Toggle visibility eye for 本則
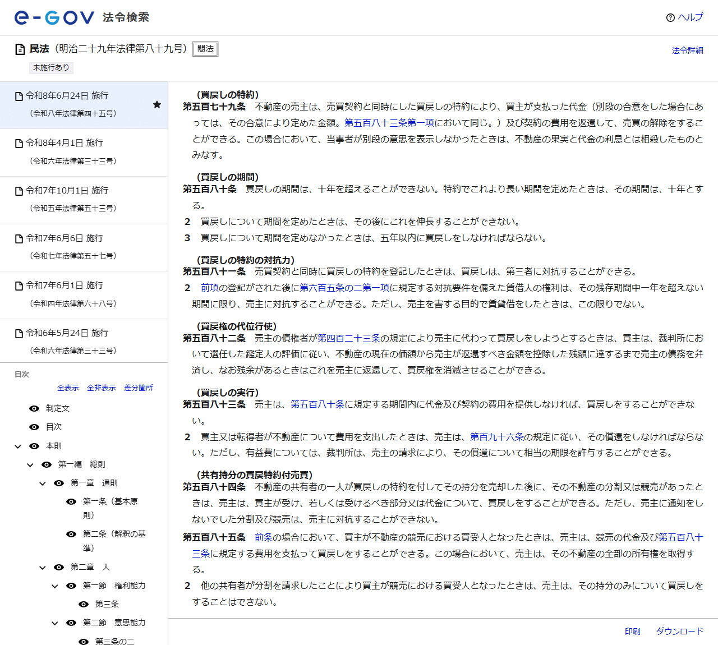This screenshot has width=718, height=645. 34,446
